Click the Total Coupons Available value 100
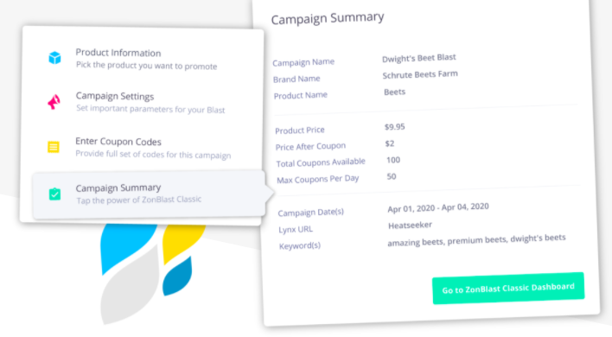 (x=393, y=160)
